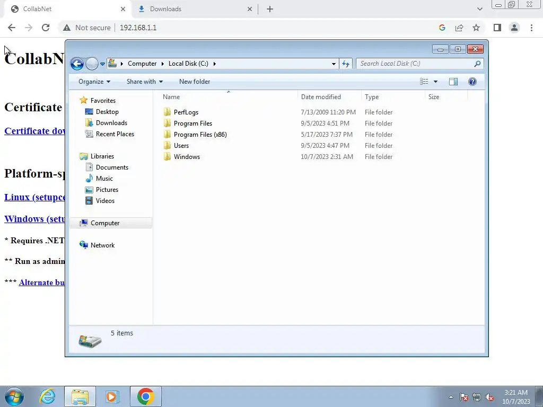
Task: Show the preview pane
Action: tap(453, 82)
